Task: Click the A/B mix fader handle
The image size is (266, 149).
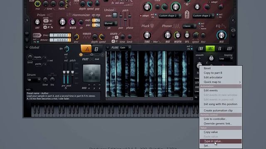Action: tap(91, 55)
